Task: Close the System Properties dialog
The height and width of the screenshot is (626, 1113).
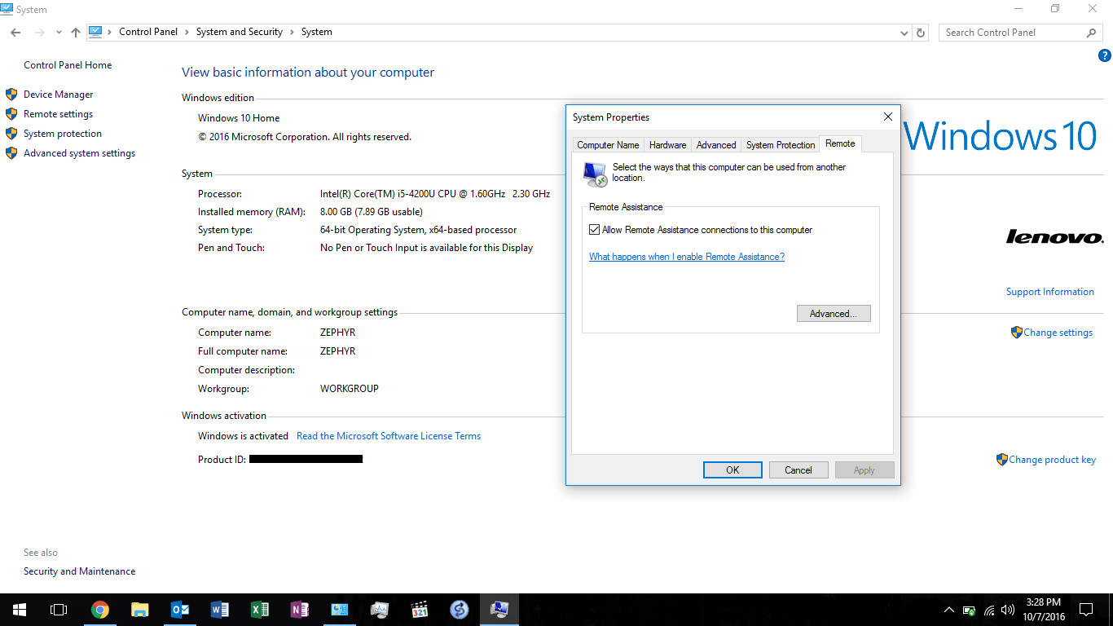Action: (x=888, y=117)
